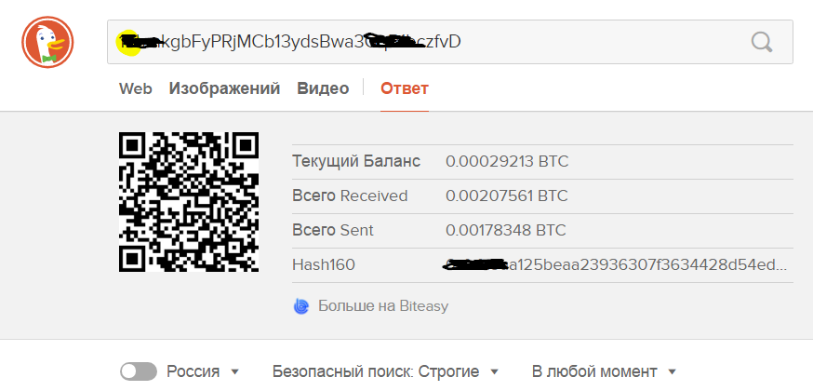Click the Bitcoin address QR code
The image size is (813, 391).
pos(189,201)
